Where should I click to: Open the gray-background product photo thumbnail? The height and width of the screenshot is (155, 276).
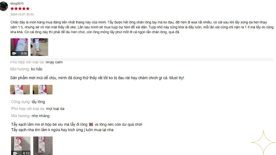pyautogui.click(x=43, y=146)
